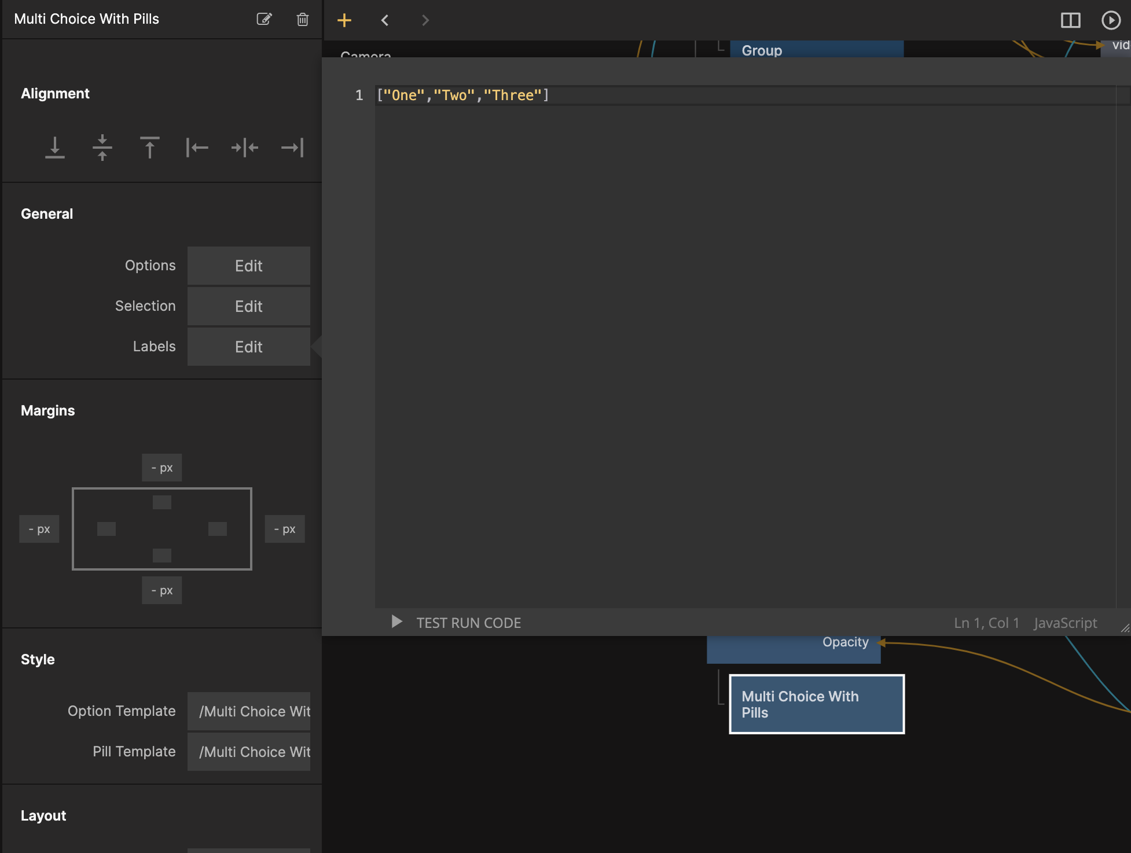Align the node to the left edge
Viewport: 1131px width, 853px height.
pyautogui.click(x=197, y=148)
